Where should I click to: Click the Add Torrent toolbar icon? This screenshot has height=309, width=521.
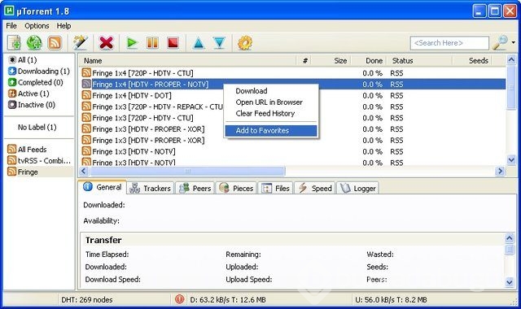[15, 43]
